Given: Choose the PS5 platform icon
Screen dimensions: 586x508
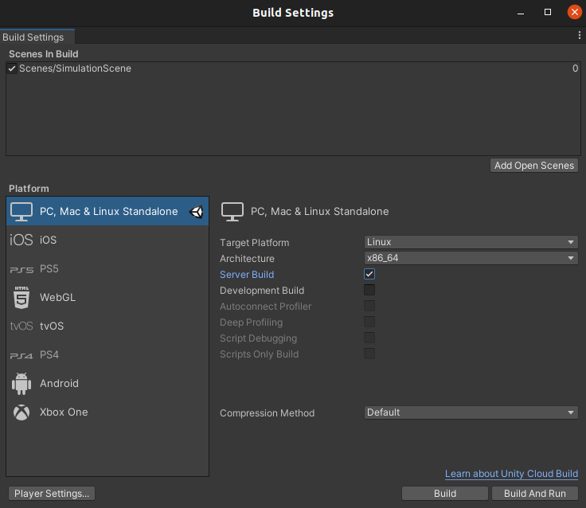Looking at the screenshot, I should (21, 269).
